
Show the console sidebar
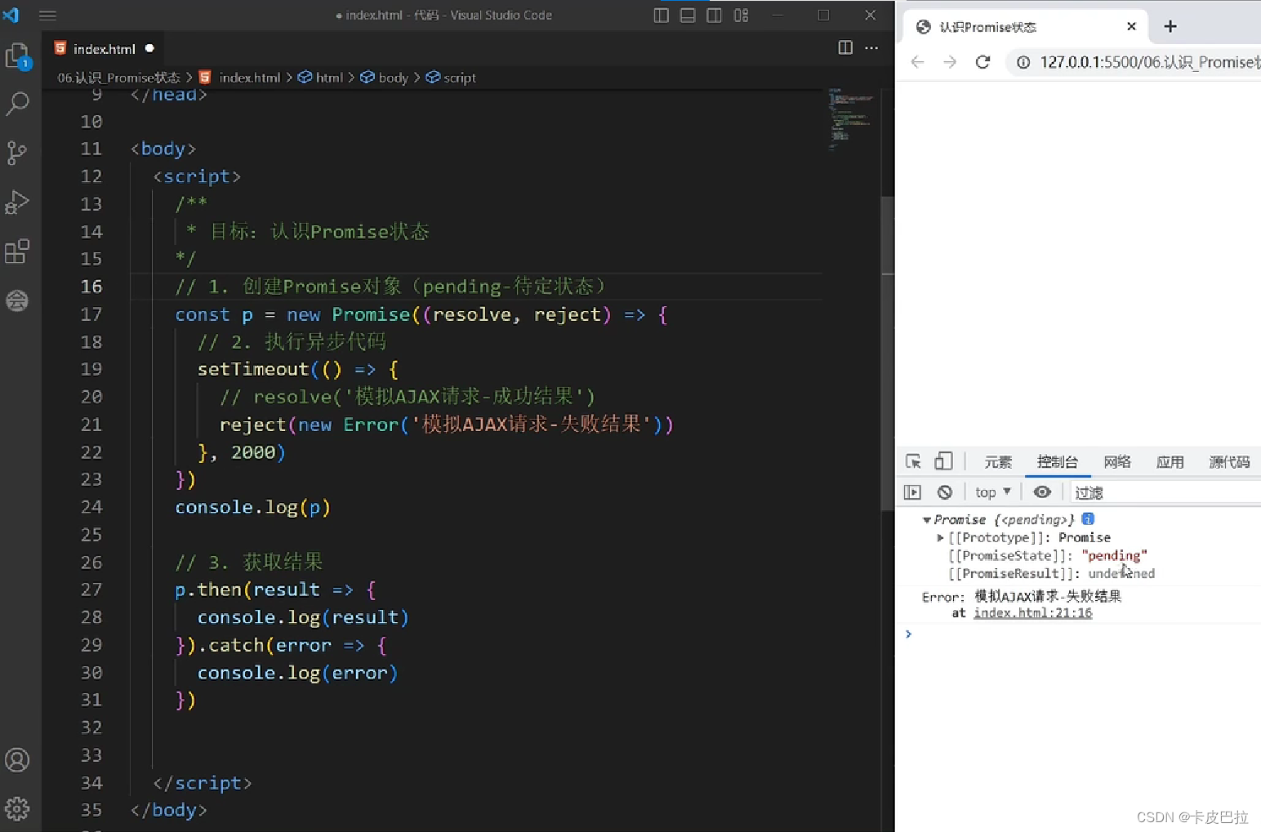tap(912, 492)
